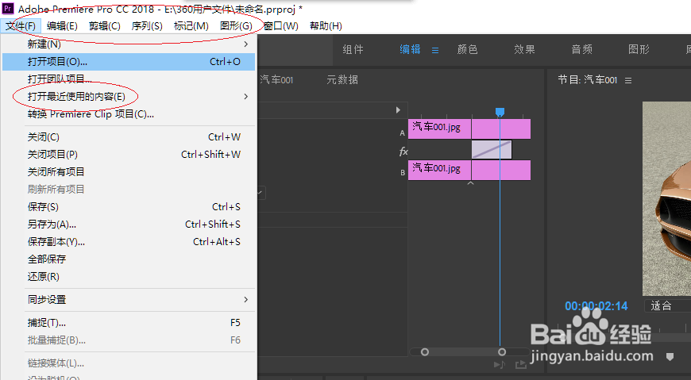Switch to the 编辑 workspace
This screenshot has height=380, width=691.
411,49
